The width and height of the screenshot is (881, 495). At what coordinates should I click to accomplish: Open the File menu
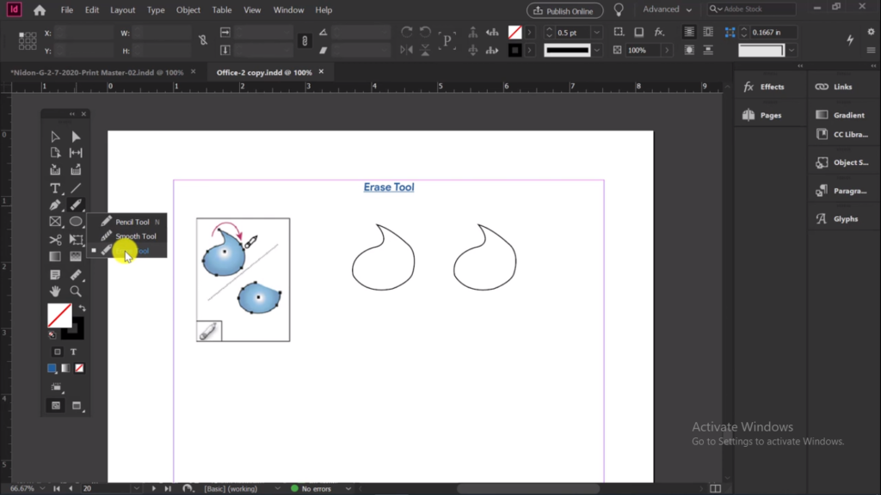click(67, 10)
